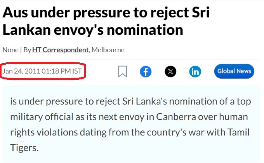
Task: Open the HT Correspondent author page
Action: (61, 50)
